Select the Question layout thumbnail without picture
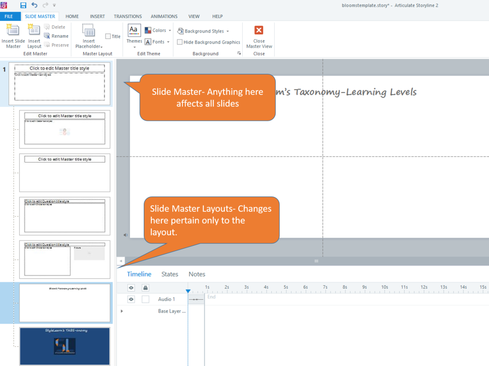The height and width of the screenshot is (366, 489). pyautogui.click(x=64, y=216)
